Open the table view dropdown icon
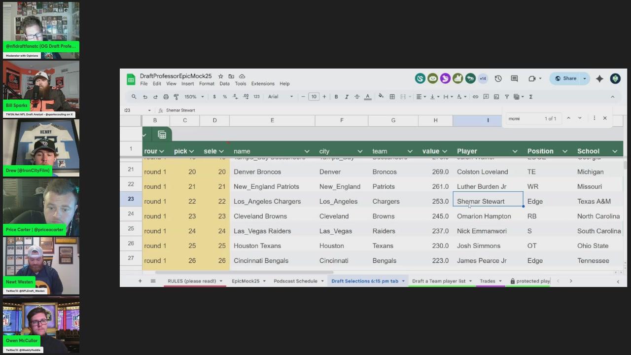This screenshot has height=355, width=631. click(x=518, y=97)
